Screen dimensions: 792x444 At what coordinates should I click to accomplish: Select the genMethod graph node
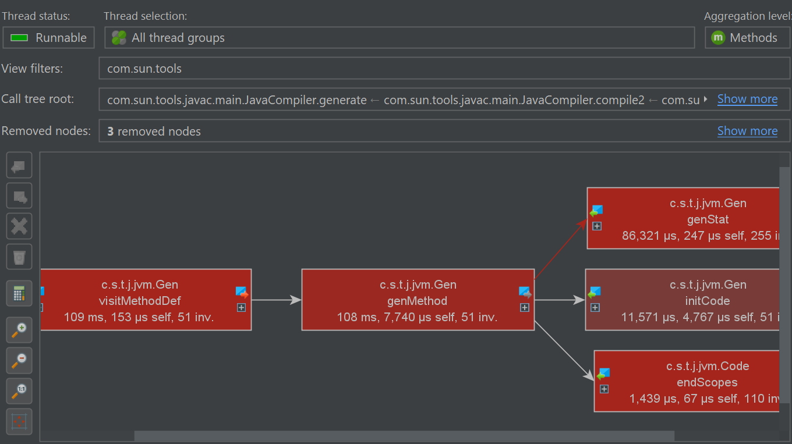click(x=418, y=300)
